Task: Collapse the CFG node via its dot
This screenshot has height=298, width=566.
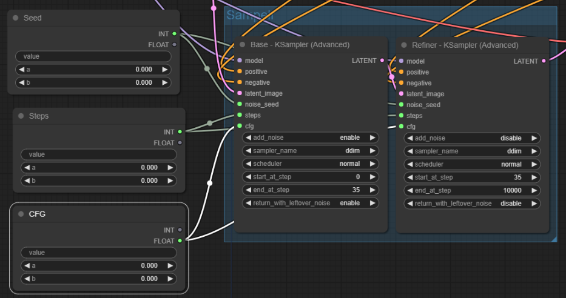Action: (21, 214)
